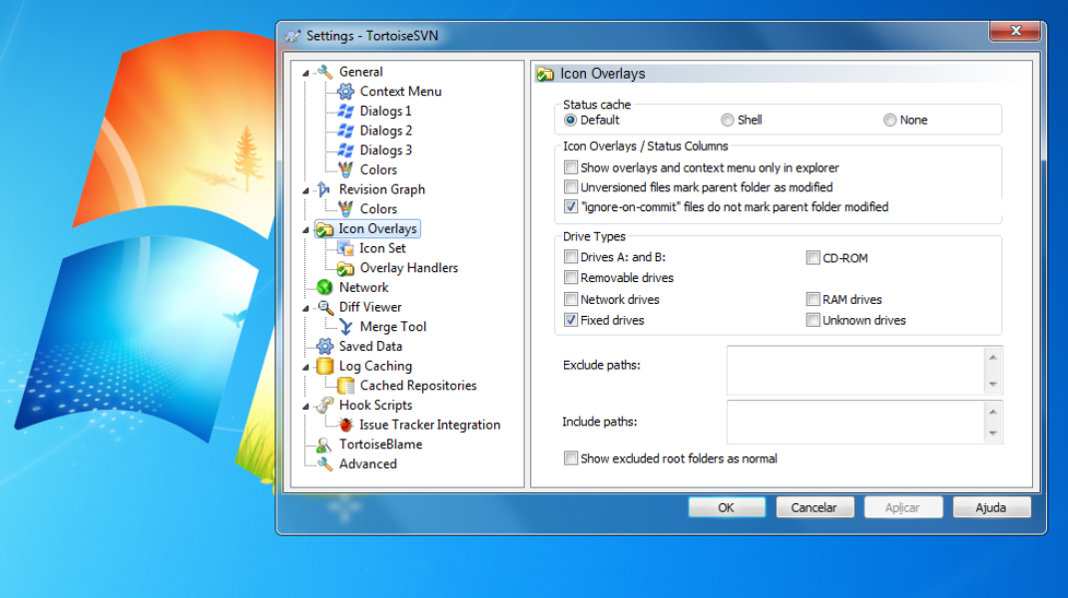Enable Removable drives checkbox
The width and height of the screenshot is (1068, 598).
571,277
